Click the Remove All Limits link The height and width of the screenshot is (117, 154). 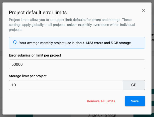pyautogui.click(x=101, y=101)
